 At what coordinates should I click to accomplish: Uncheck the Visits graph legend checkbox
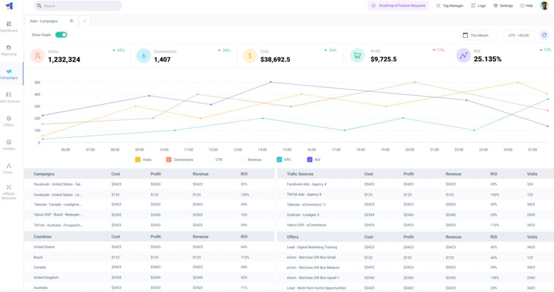point(138,160)
